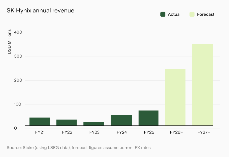Image resolution: width=229 pixels, height=157 pixels.
Task: Click the FY25 x-axis label
Action: tap(149, 132)
